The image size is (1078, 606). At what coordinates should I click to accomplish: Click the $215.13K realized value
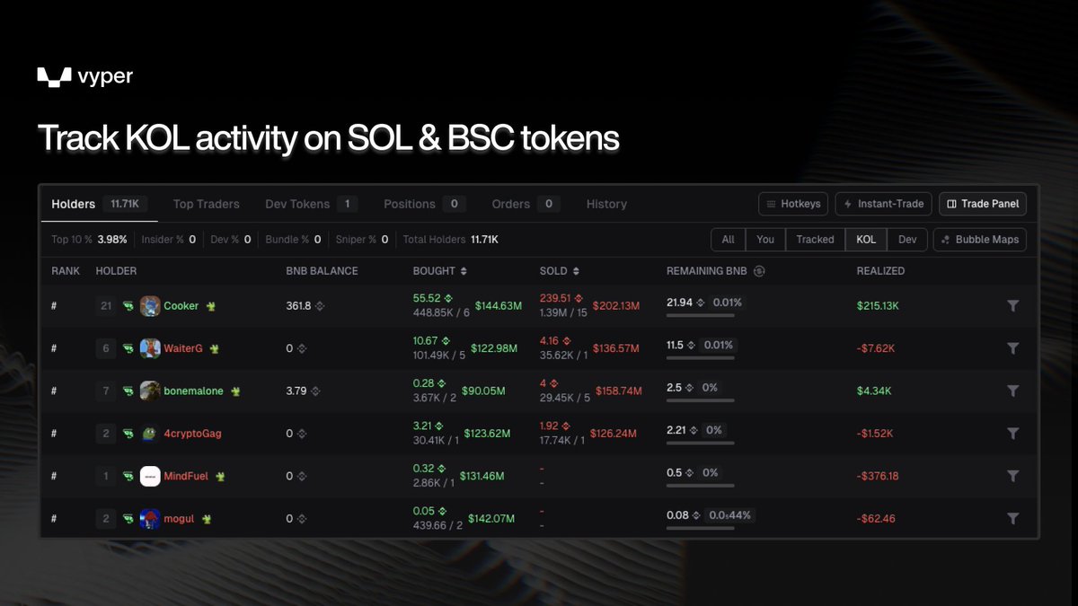pos(878,306)
